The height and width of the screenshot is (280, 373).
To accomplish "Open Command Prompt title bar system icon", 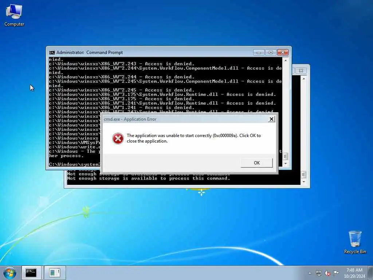I will 52,52.
